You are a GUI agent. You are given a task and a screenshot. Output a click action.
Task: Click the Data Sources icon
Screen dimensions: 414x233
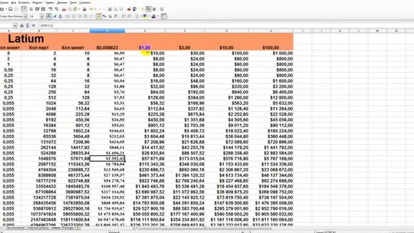[x=154, y=9]
